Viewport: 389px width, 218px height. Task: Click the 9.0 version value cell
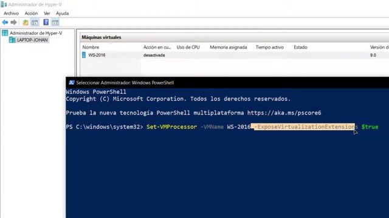coord(373,55)
